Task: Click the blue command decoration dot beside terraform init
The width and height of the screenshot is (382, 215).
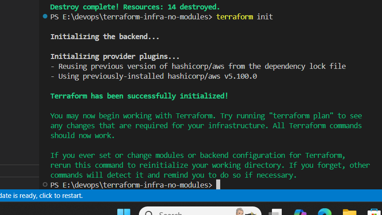Action: pyautogui.click(x=44, y=17)
